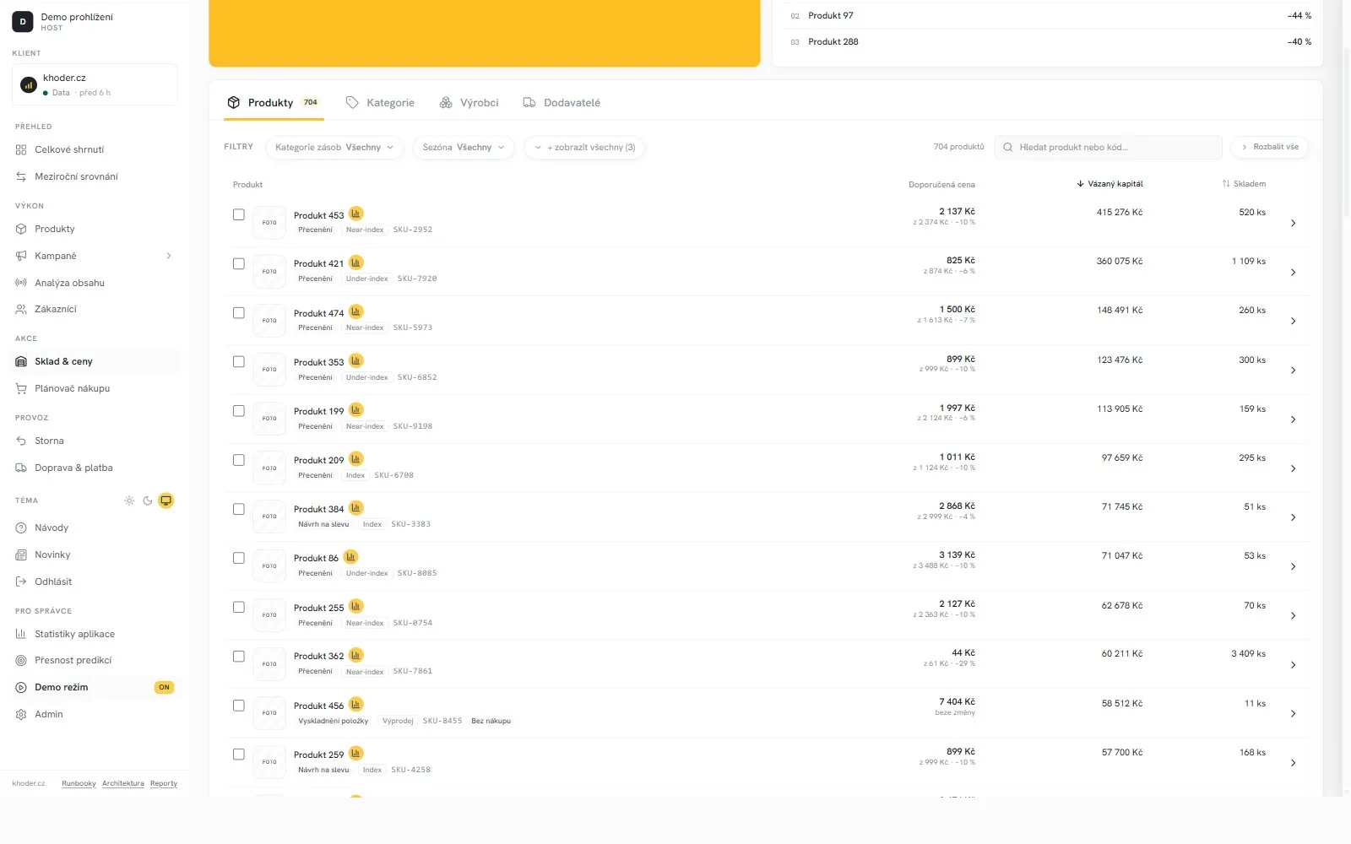Click FOTO thumbnail of Produkt 353
The height and width of the screenshot is (844, 1351).
coord(269,370)
